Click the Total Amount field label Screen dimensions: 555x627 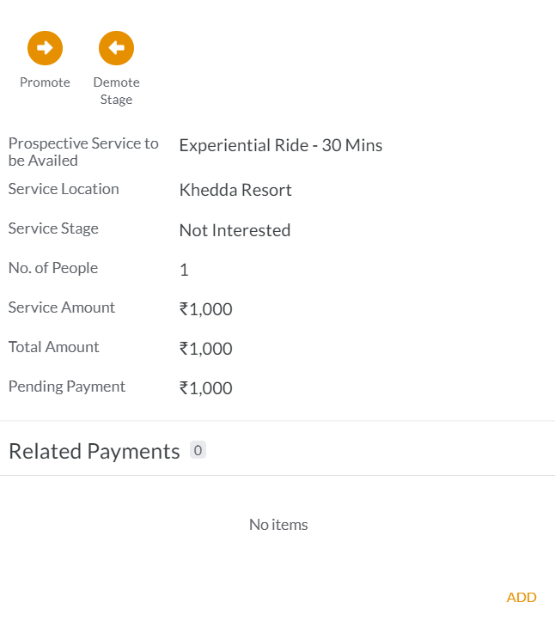coord(53,347)
